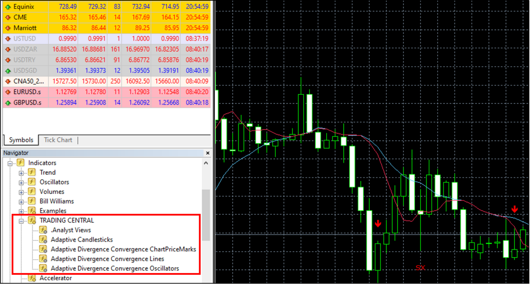
Task: Select the Symbols tab
Action: pos(21,140)
